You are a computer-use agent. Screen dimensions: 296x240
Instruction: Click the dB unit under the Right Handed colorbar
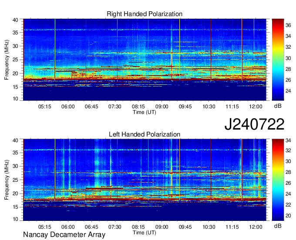click(278, 106)
